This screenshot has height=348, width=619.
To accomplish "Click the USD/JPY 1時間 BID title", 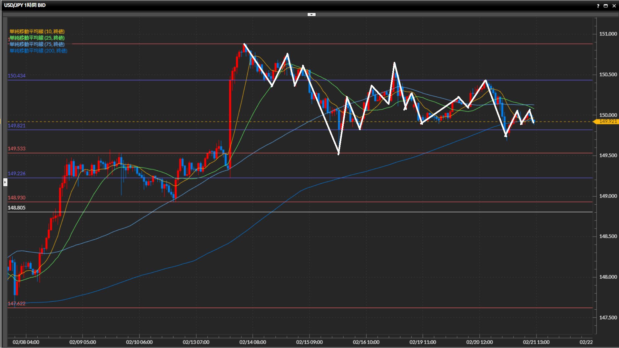I will coord(25,5).
